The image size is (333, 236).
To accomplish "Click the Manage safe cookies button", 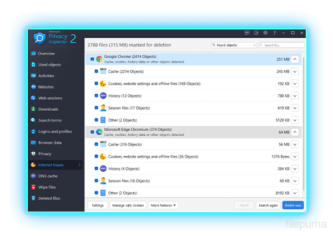I will (128, 205).
